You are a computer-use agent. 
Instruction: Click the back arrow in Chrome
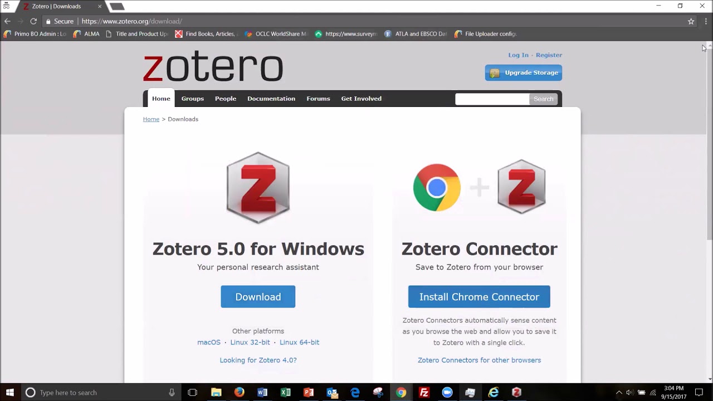coord(7,21)
